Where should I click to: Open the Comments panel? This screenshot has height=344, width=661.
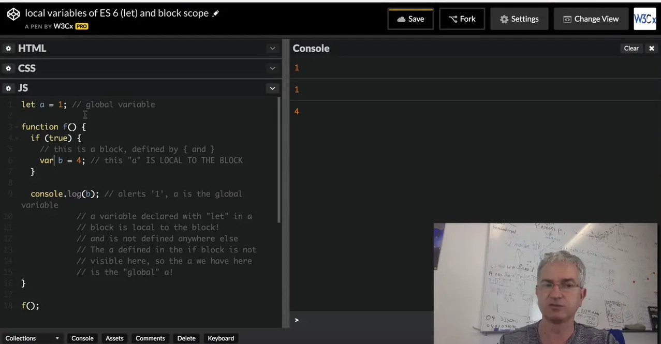(150, 338)
